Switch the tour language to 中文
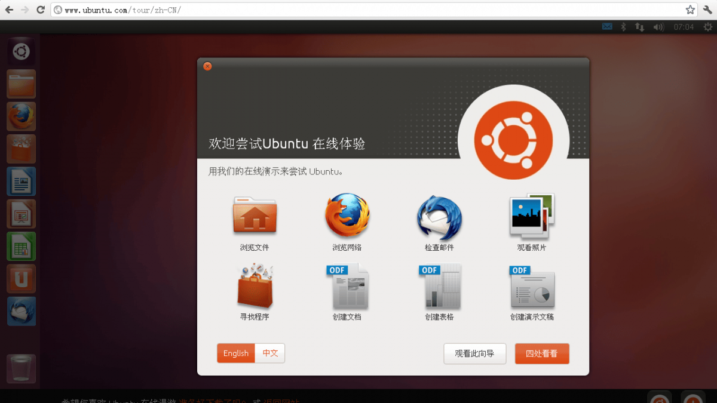Screen dimensions: 717x403 [x=270, y=353]
